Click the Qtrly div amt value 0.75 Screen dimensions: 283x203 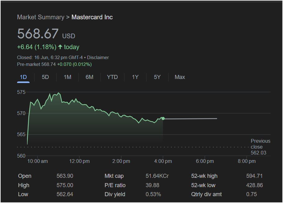(x=252, y=194)
